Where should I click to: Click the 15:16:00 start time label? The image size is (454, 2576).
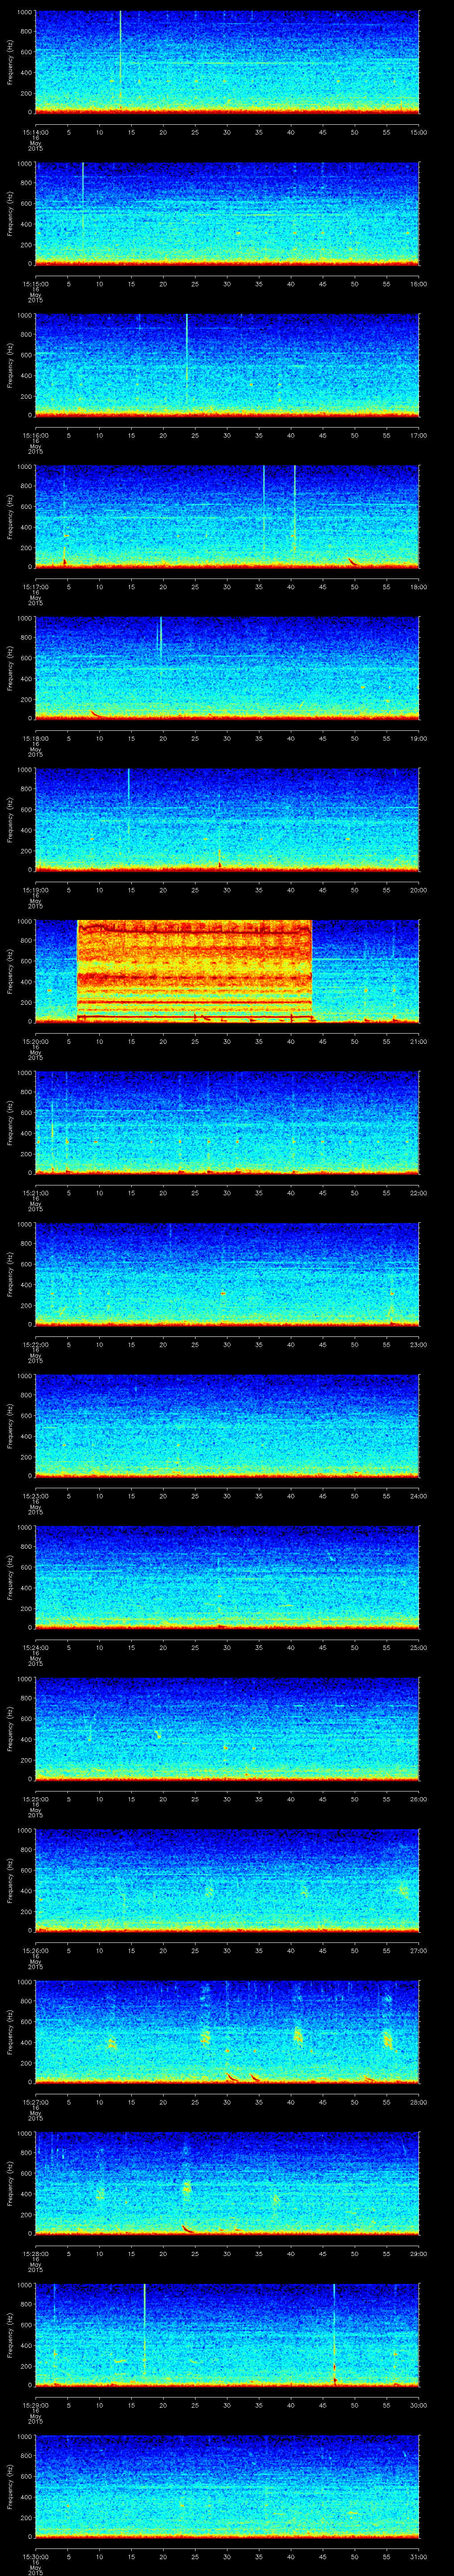point(36,436)
